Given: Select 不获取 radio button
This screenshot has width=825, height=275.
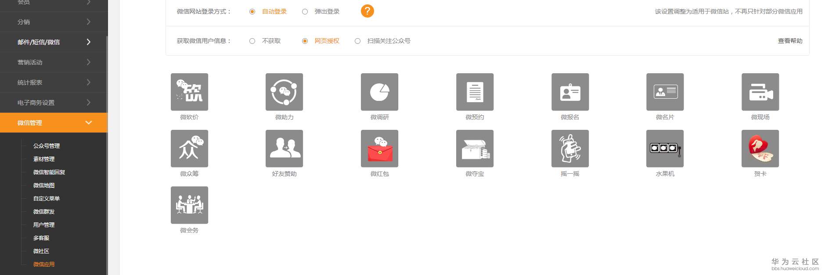Looking at the screenshot, I should 252,41.
